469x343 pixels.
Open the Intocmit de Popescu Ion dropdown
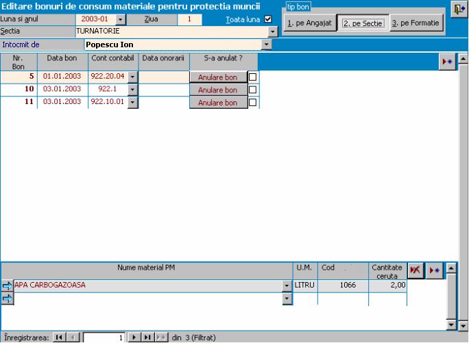pyautogui.click(x=267, y=45)
